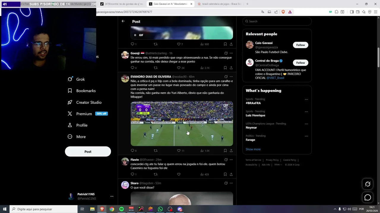Open the Neymar trending topic
The height and width of the screenshot is (213, 380).
[x=251, y=128]
